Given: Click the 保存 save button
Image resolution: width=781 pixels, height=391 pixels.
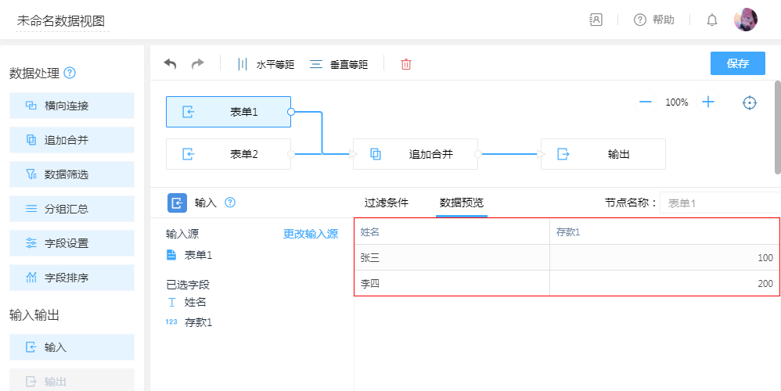Looking at the screenshot, I should tap(737, 63).
